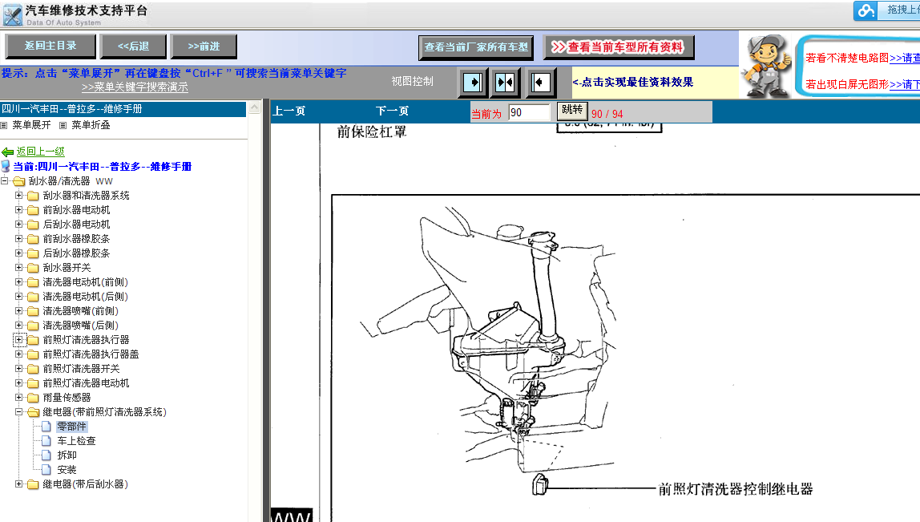Expand all menus with 菜单展开

(x=30, y=125)
